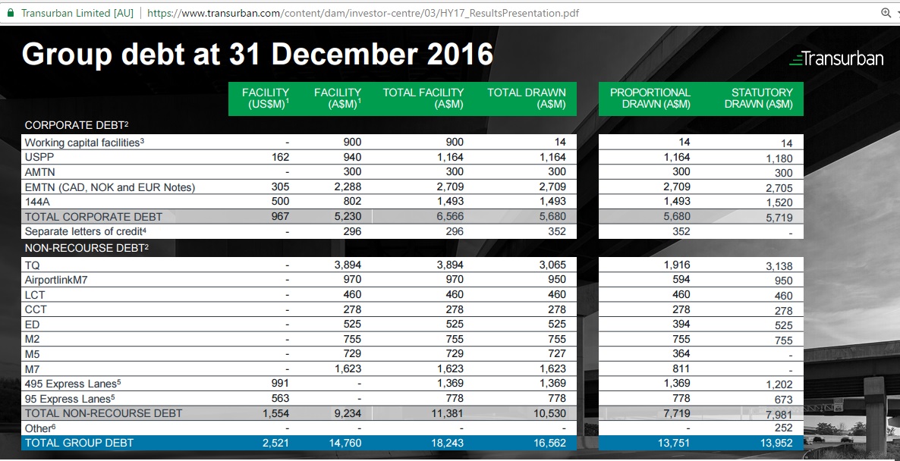The height and width of the screenshot is (461, 900).
Task: Click the green padlock security icon
Action: pos(10,13)
